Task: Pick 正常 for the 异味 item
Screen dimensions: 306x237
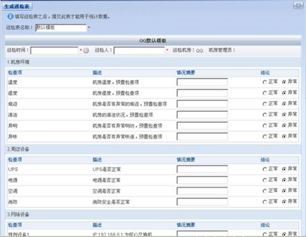Action: tap(265, 137)
